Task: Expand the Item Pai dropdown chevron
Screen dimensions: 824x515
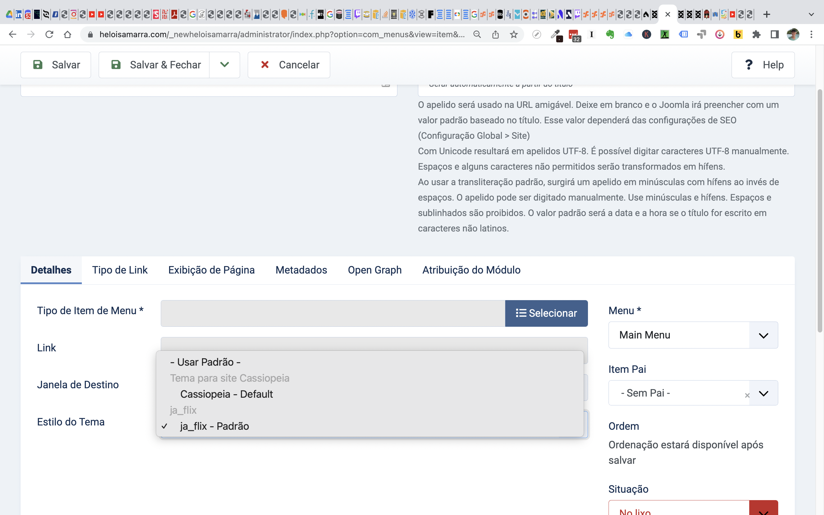Action: click(763, 393)
